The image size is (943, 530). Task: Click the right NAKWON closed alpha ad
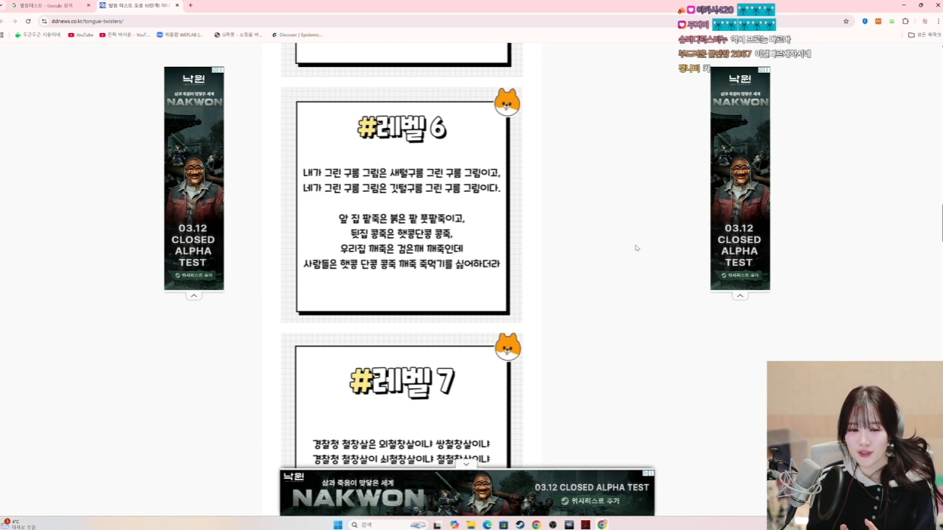click(740, 178)
